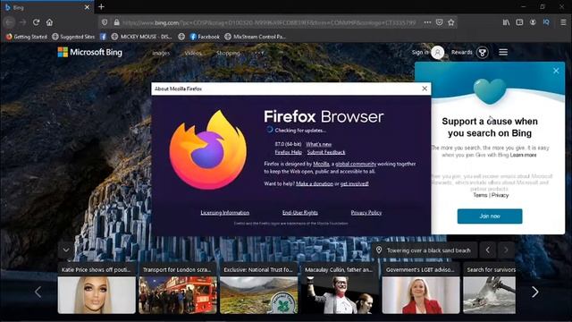Open the Shopping tab on Bing

pyautogui.click(x=228, y=53)
